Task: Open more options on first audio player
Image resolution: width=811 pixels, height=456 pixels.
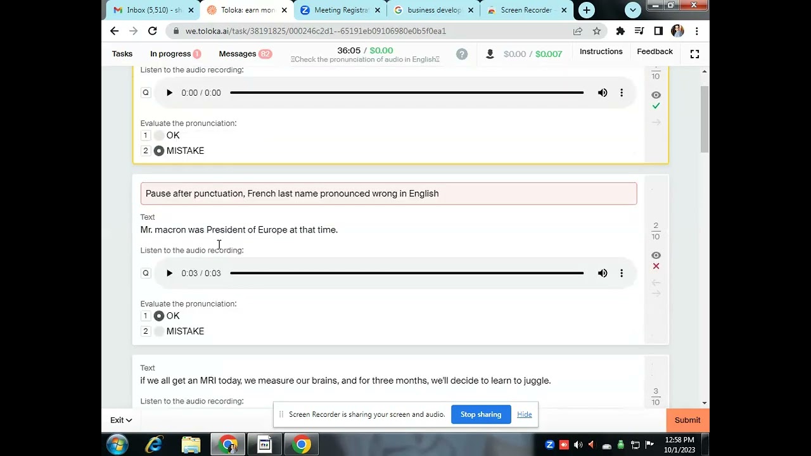Action: click(x=622, y=92)
